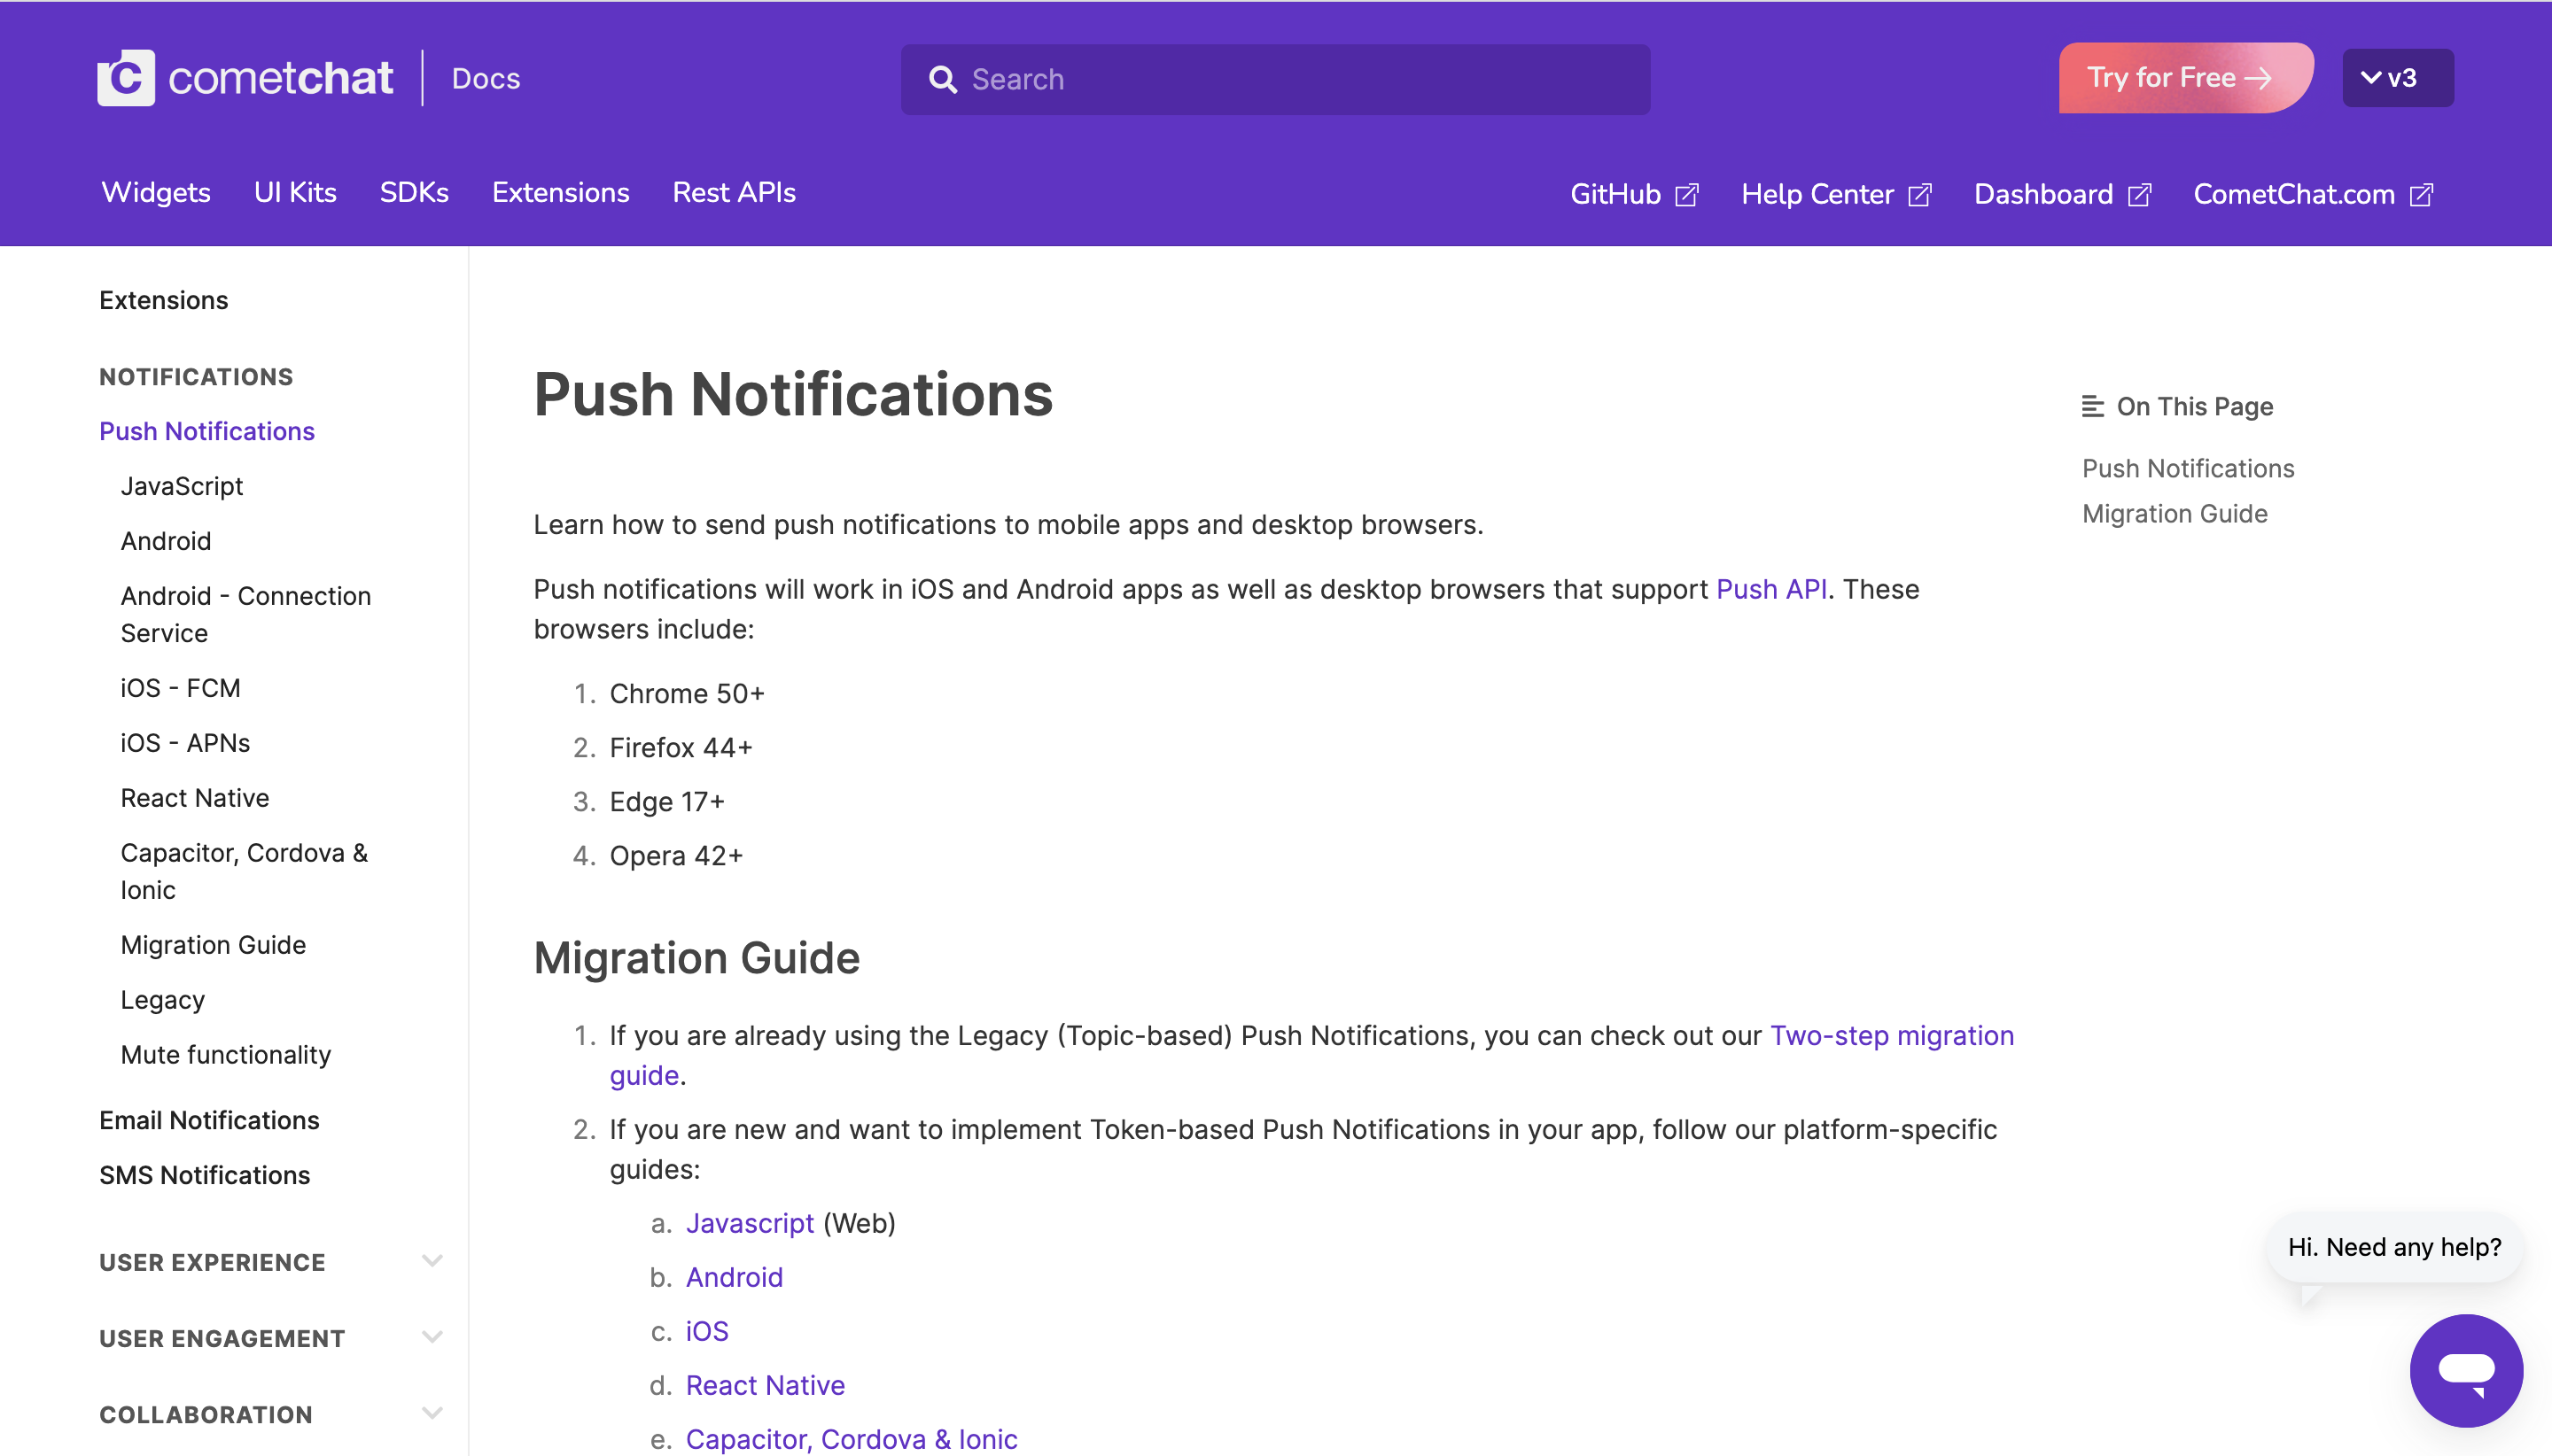This screenshot has width=2552, height=1456.
Task: Open the Two-step migration guide link
Action: 1891,1035
